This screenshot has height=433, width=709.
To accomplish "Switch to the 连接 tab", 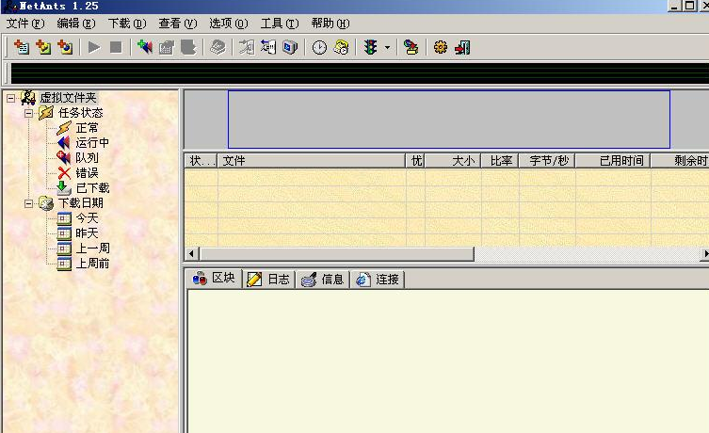I will coord(378,280).
